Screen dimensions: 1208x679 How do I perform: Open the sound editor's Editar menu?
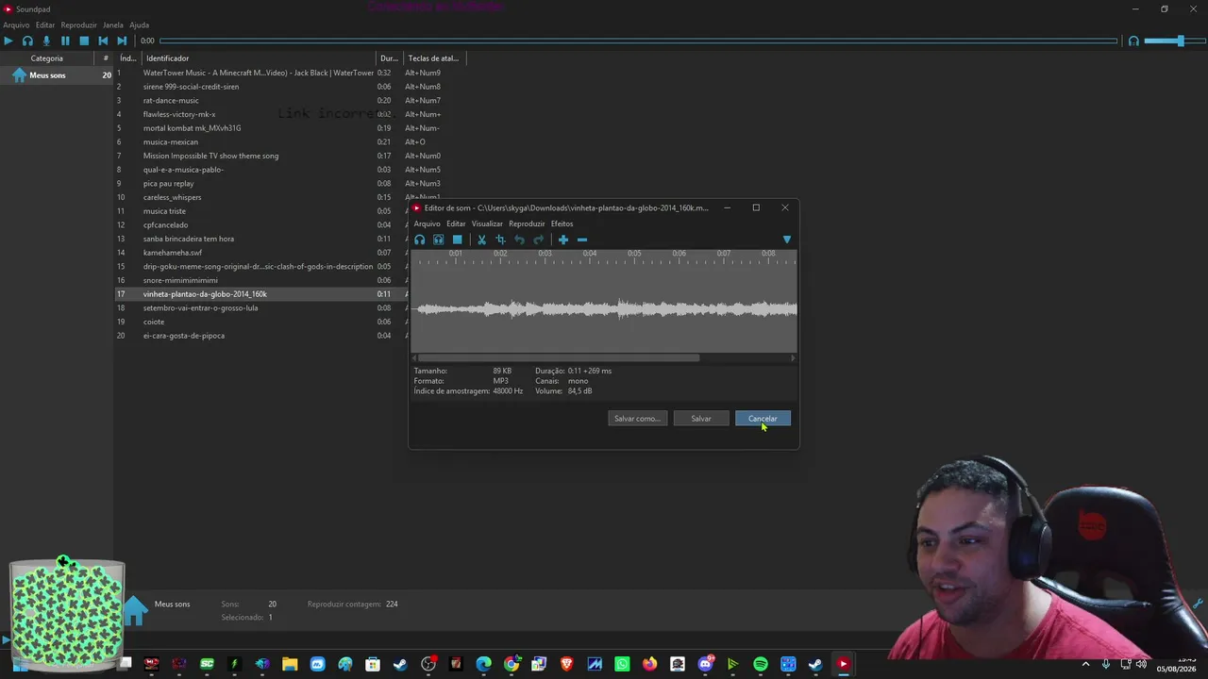(456, 224)
